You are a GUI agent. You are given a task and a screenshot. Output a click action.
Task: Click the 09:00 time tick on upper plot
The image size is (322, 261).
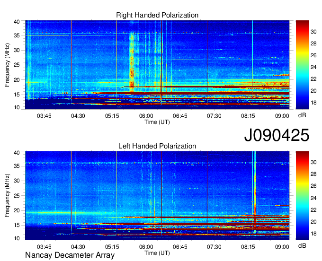282,116
